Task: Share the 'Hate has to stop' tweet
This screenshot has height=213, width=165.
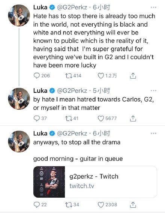Action: click(x=133, y=76)
